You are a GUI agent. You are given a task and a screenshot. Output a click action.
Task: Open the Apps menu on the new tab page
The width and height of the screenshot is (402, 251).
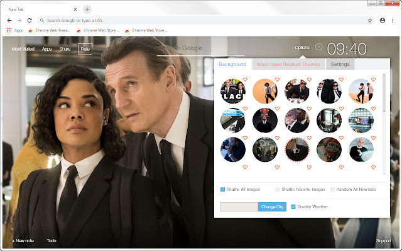46,49
